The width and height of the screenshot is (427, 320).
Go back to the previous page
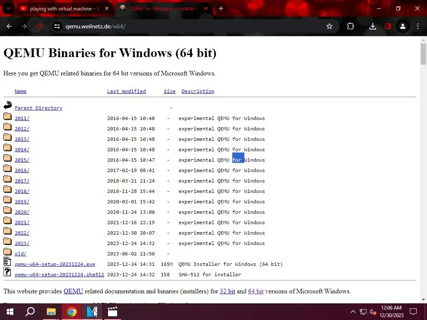tap(9, 26)
